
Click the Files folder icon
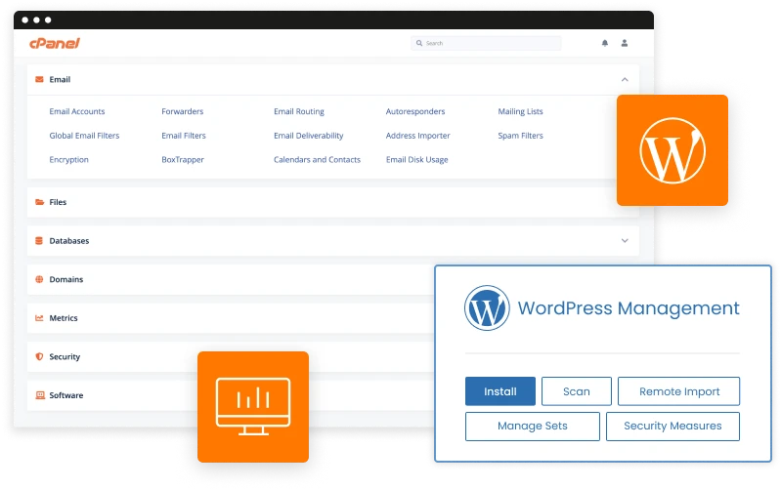point(39,202)
